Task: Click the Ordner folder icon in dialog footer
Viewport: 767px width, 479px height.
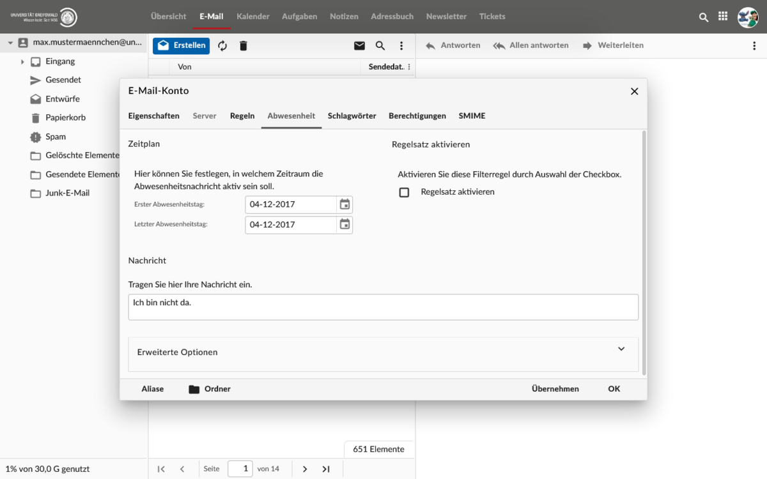Action: point(194,389)
